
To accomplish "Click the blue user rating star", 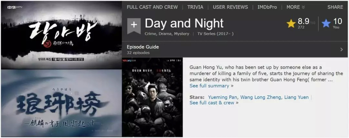I will (x=326, y=23).
